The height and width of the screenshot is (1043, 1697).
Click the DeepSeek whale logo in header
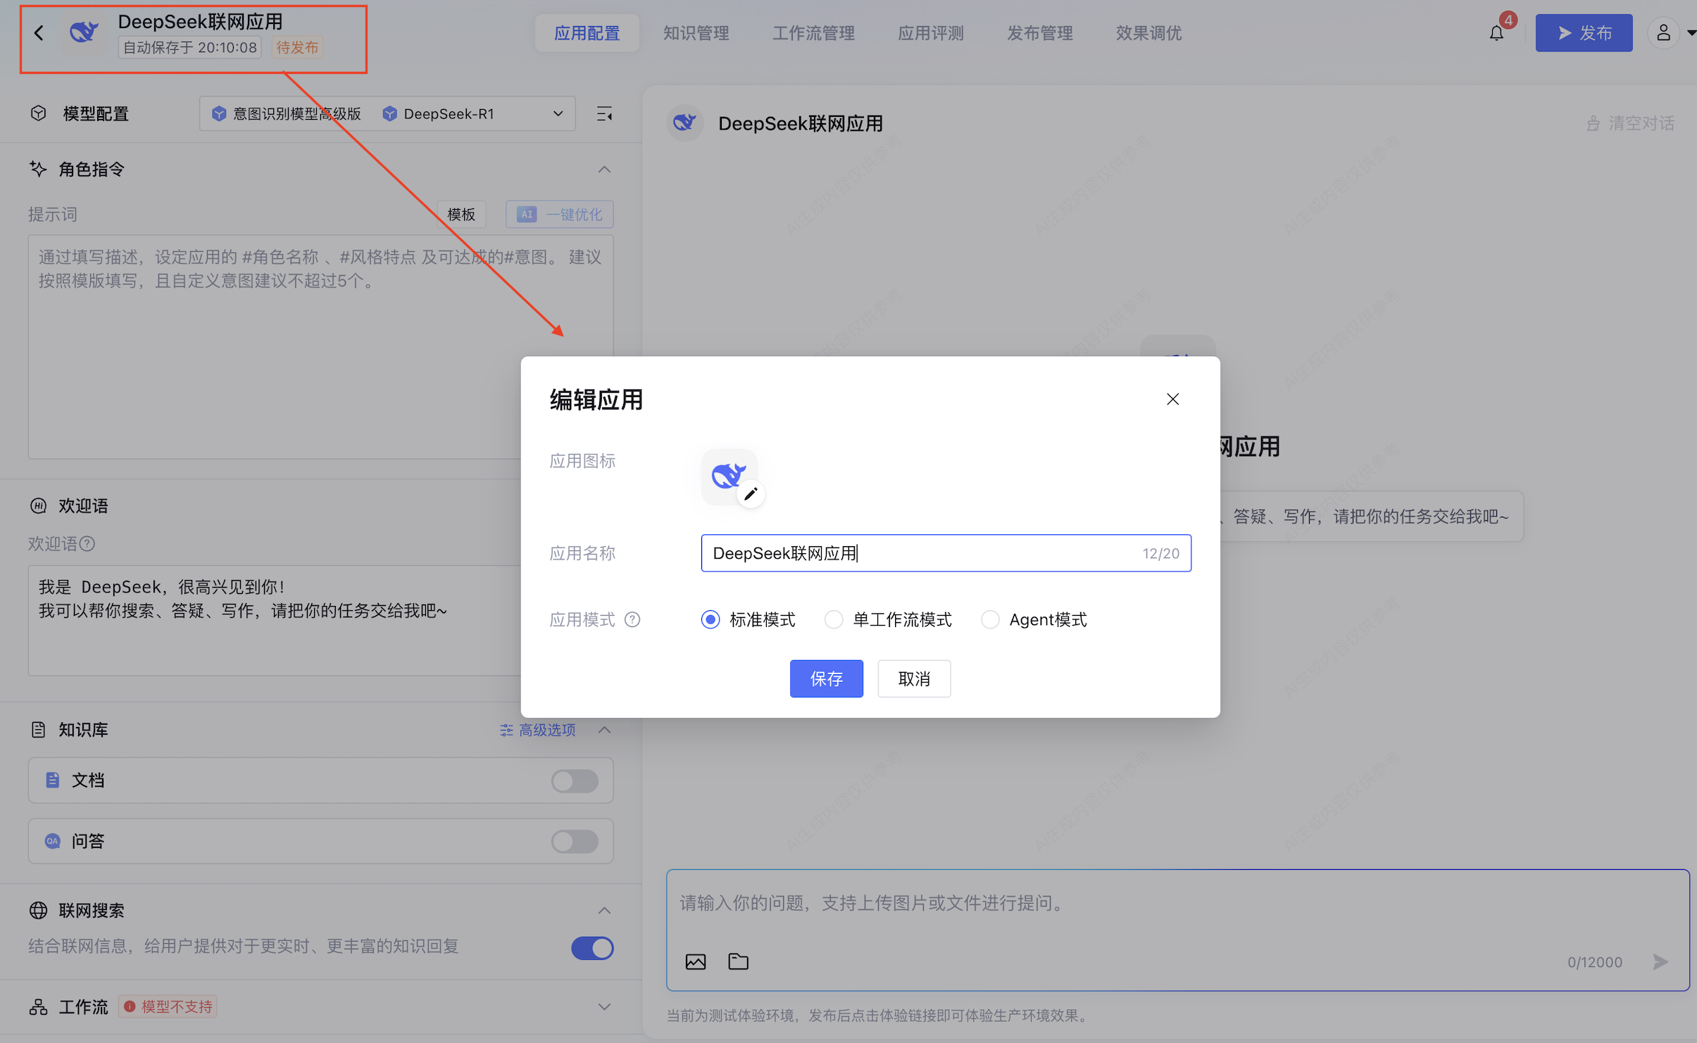tap(84, 32)
